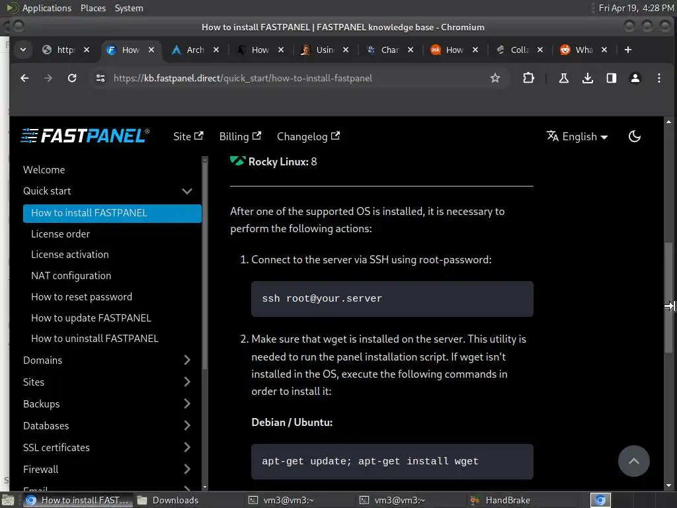Click the clock Fri Apr 19
Image resolution: width=677 pixels, height=508 pixels.
(636, 8)
